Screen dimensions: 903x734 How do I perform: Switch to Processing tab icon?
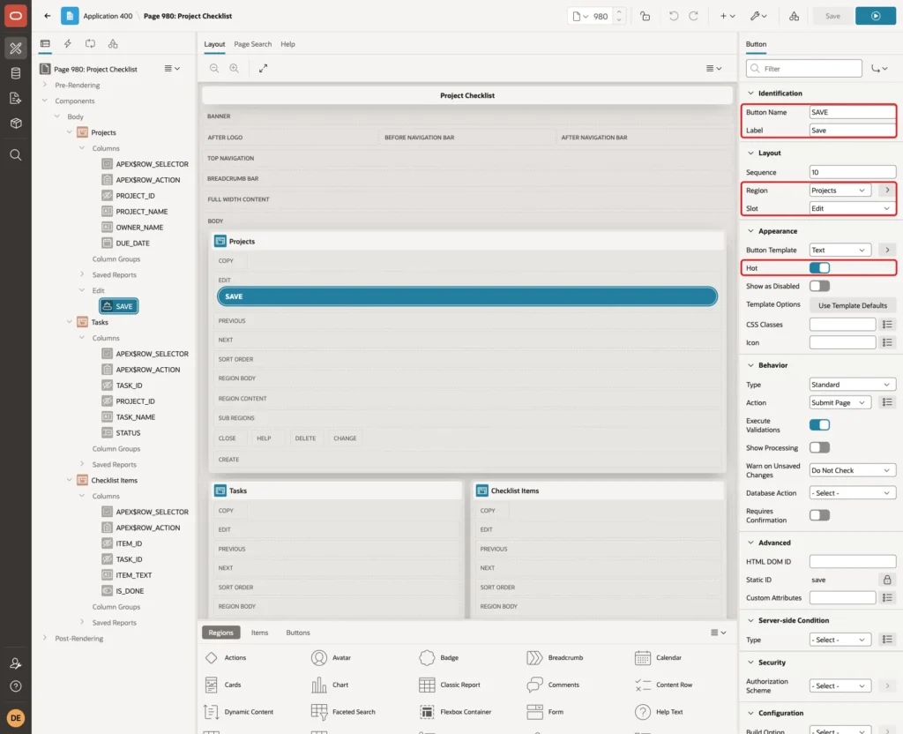[x=90, y=44]
